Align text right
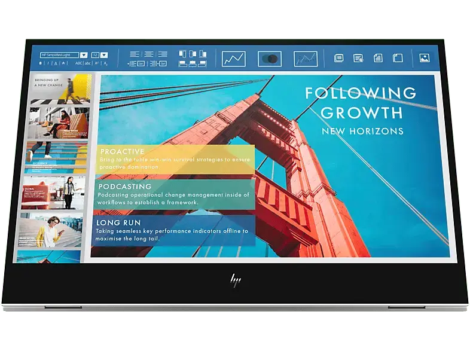 pyautogui.click(x=163, y=54)
